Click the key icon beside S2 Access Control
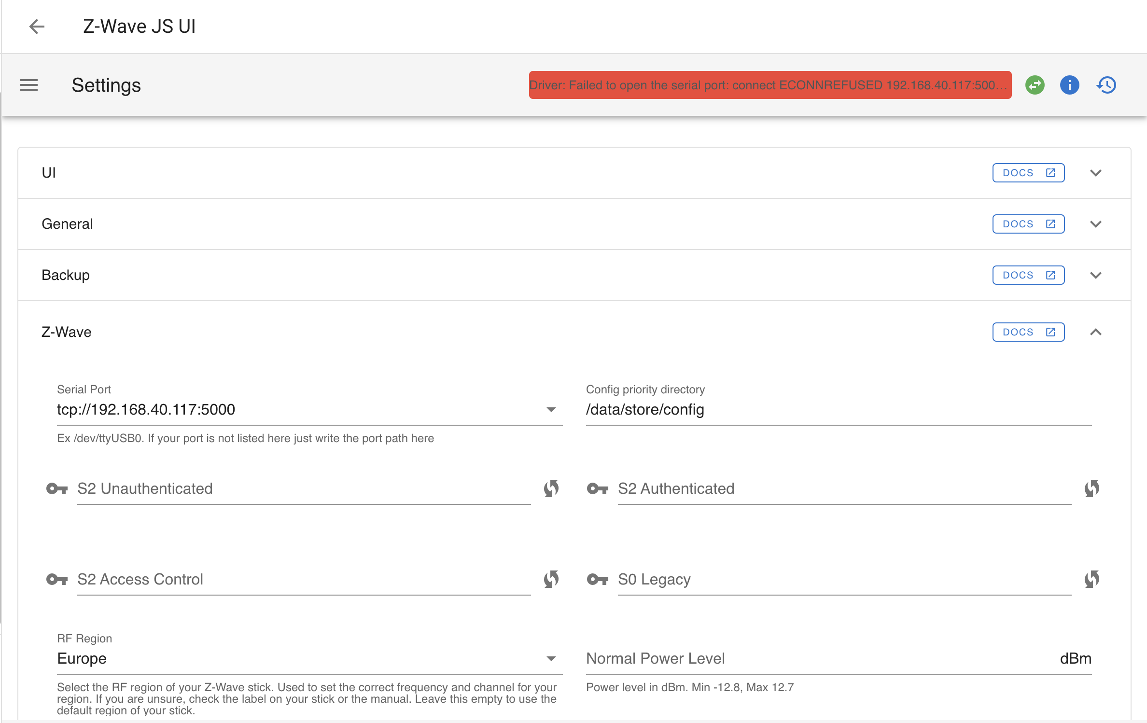The image size is (1147, 723). pyautogui.click(x=57, y=580)
